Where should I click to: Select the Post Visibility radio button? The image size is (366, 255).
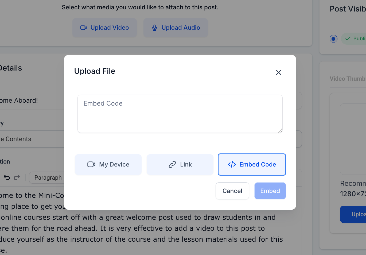point(333,39)
